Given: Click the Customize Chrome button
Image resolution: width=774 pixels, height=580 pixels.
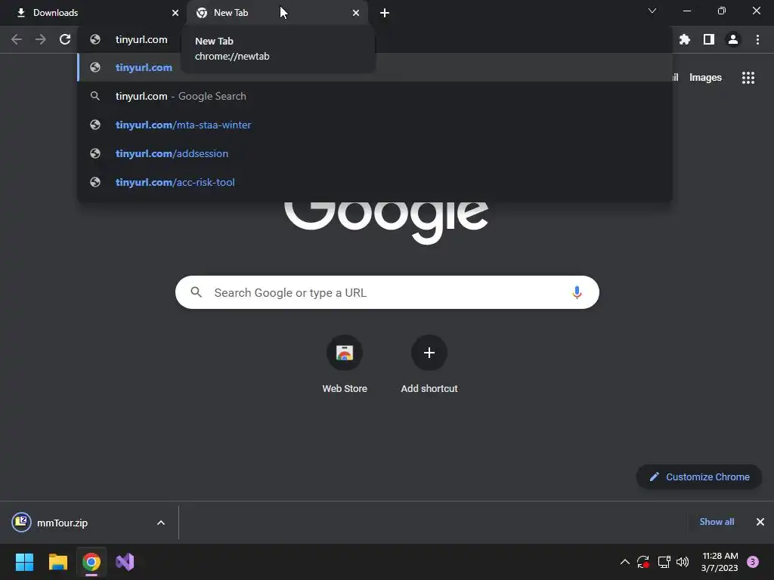Looking at the screenshot, I should 699,477.
